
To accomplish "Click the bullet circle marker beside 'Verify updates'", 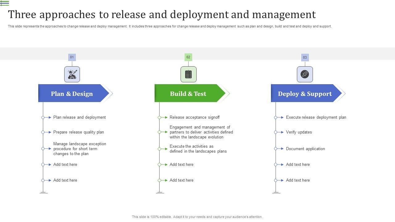I will point(276,132).
